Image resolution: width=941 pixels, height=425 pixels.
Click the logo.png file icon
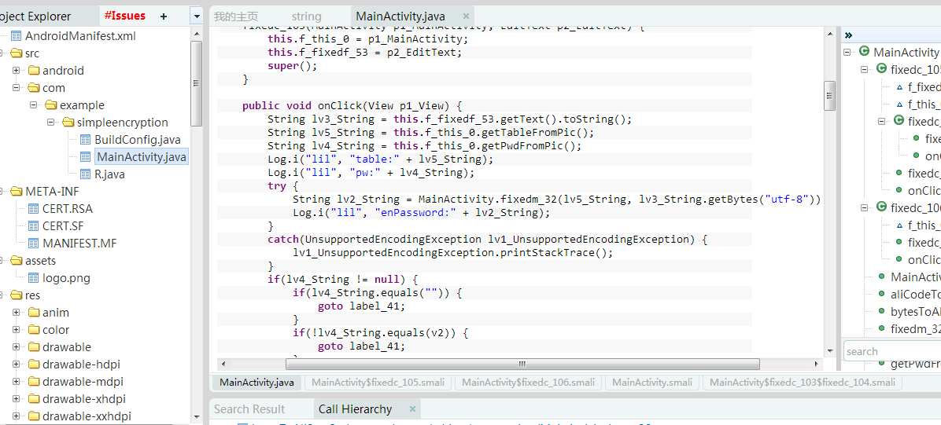pyautogui.click(x=34, y=278)
